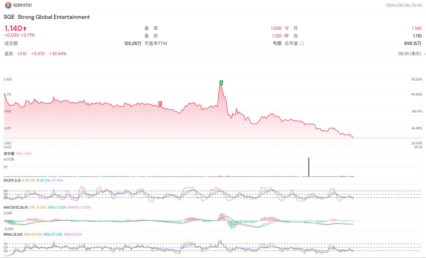Select the K:15.513 value
The height and width of the screenshot is (258, 426).
click(x=28, y=180)
